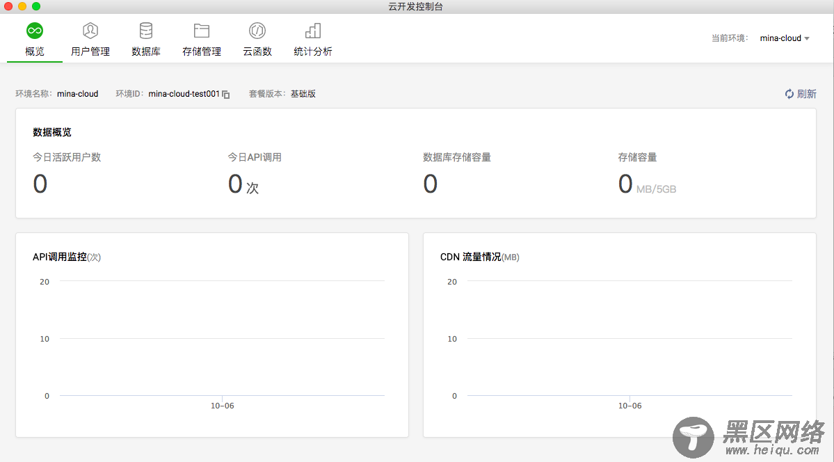Click the 10-06 date on API chart
This screenshot has width=834, height=462.
point(223,406)
